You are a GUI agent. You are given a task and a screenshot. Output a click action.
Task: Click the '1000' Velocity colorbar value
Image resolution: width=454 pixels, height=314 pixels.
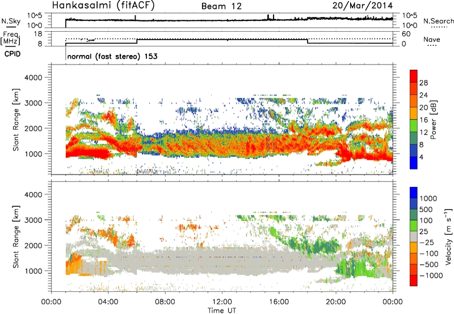[x=428, y=198]
